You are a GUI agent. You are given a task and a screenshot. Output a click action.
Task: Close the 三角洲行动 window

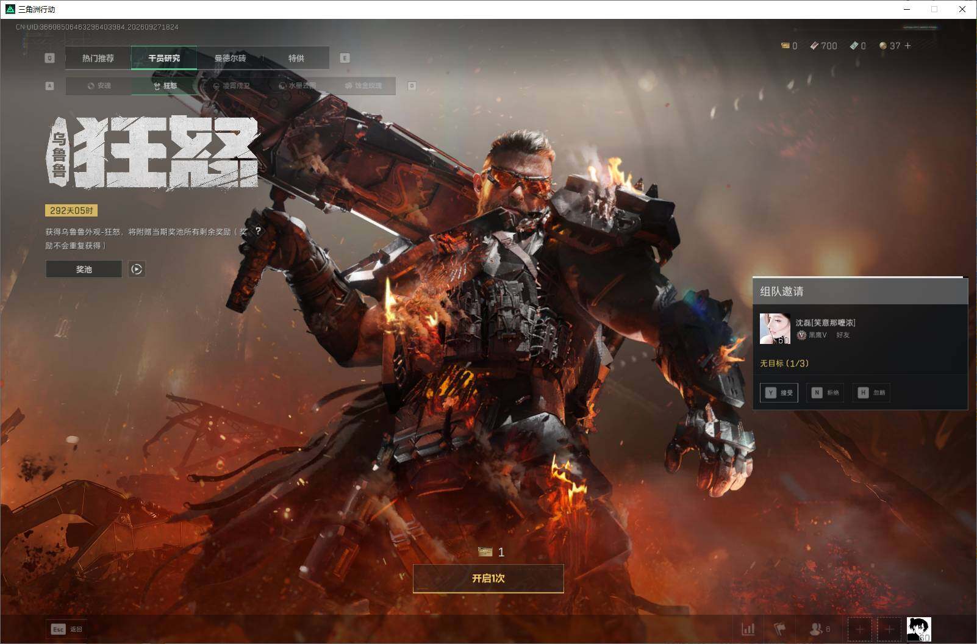pos(962,9)
